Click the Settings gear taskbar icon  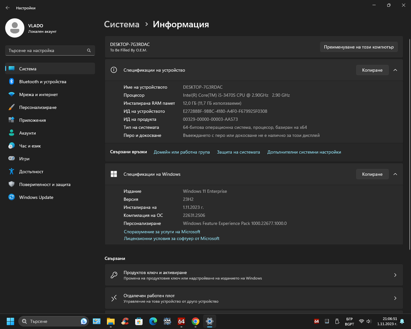click(x=210, y=321)
